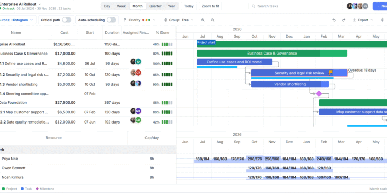The width and height of the screenshot is (387, 193).
Task: Click the 296/176 October histogram cell
Action: pyautogui.click(x=254, y=159)
